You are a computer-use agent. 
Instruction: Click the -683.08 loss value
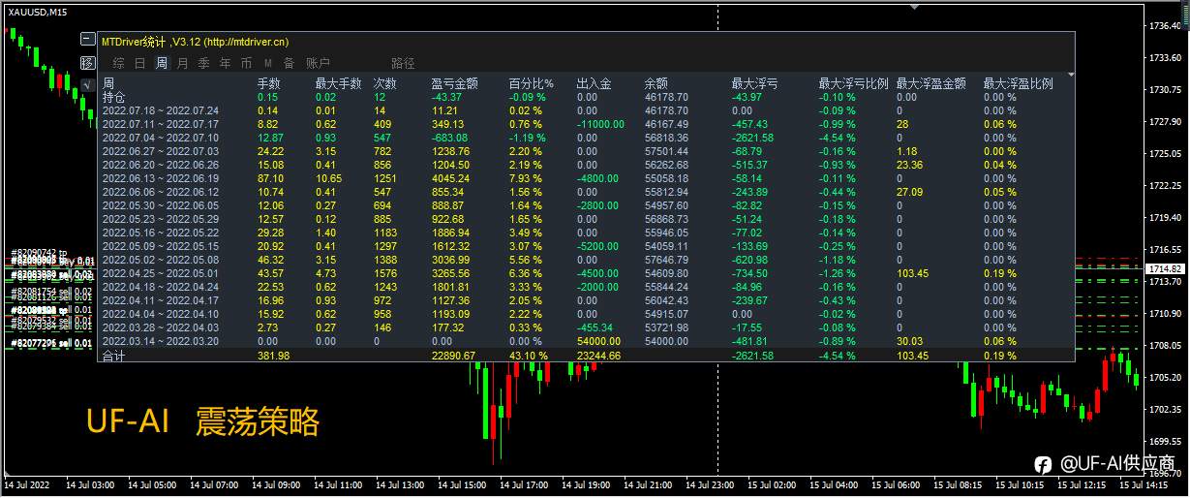tap(449, 139)
